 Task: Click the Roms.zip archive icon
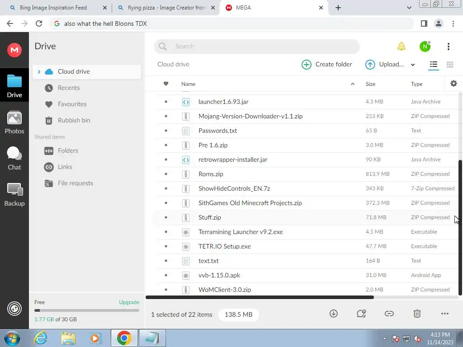[186, 174]
